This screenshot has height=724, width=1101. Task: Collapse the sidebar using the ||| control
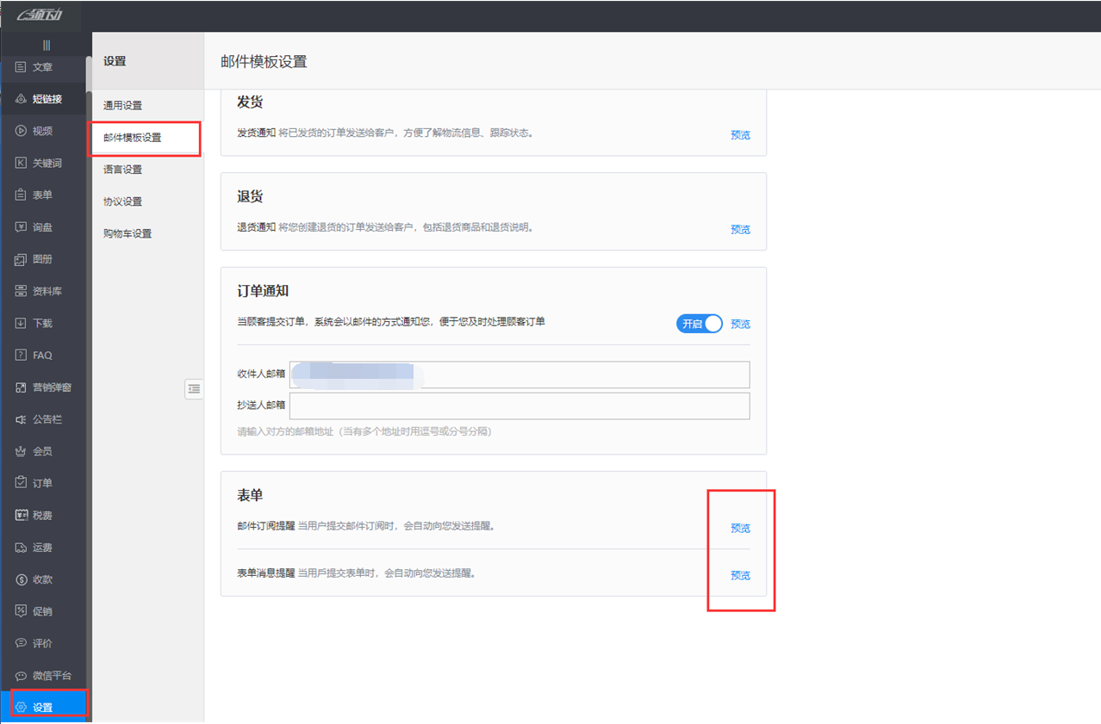click(47, 43)
